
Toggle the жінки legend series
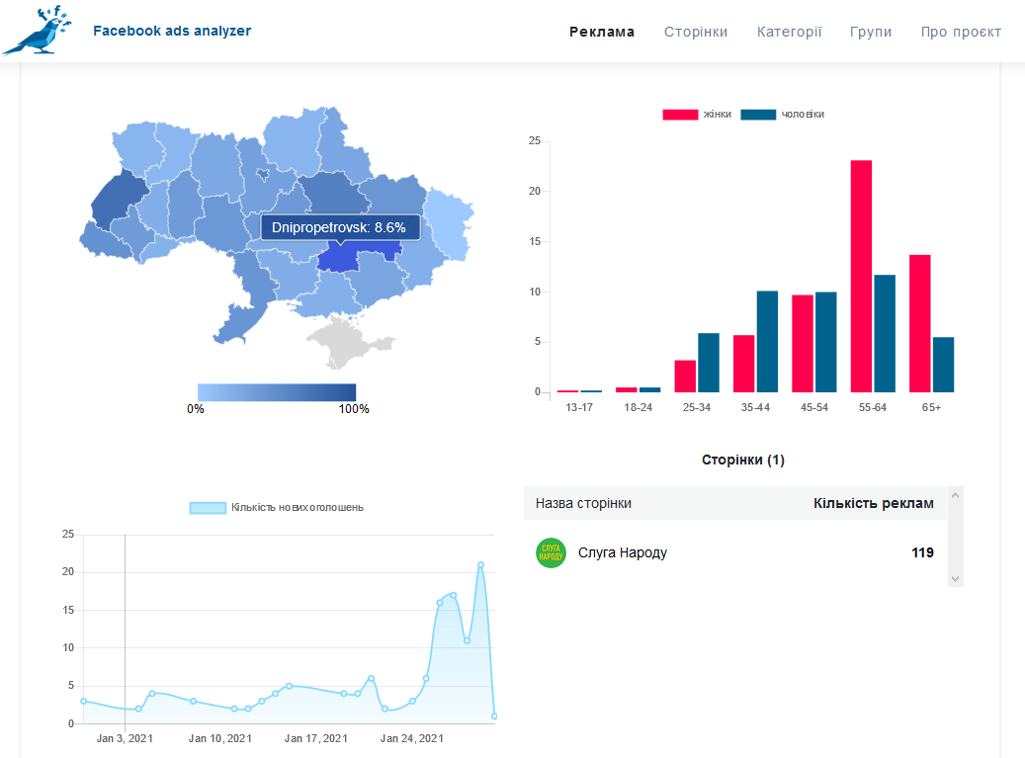pos(697,115)
